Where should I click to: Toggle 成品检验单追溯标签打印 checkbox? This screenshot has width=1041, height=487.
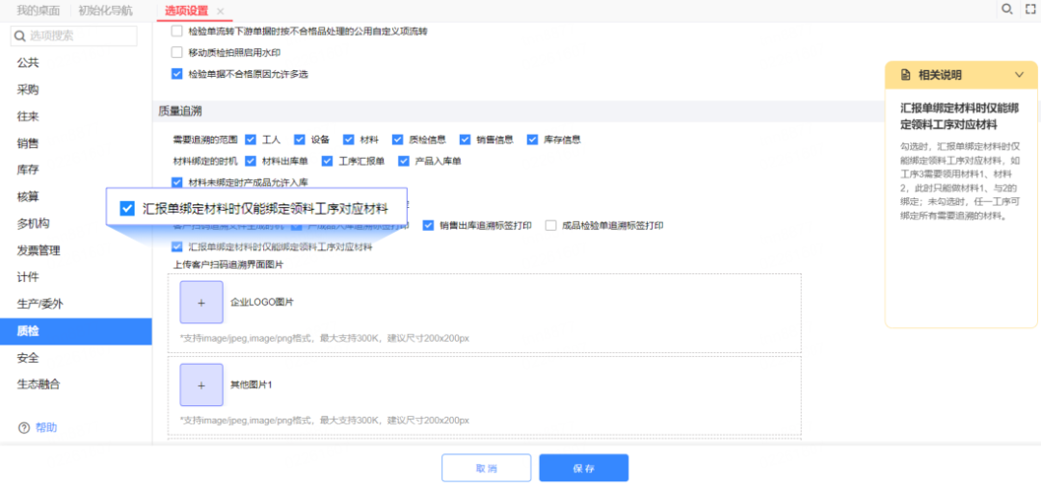[551, 226]
